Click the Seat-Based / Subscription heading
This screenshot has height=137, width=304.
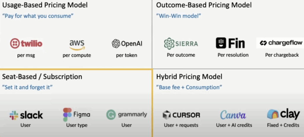[42, 77]
